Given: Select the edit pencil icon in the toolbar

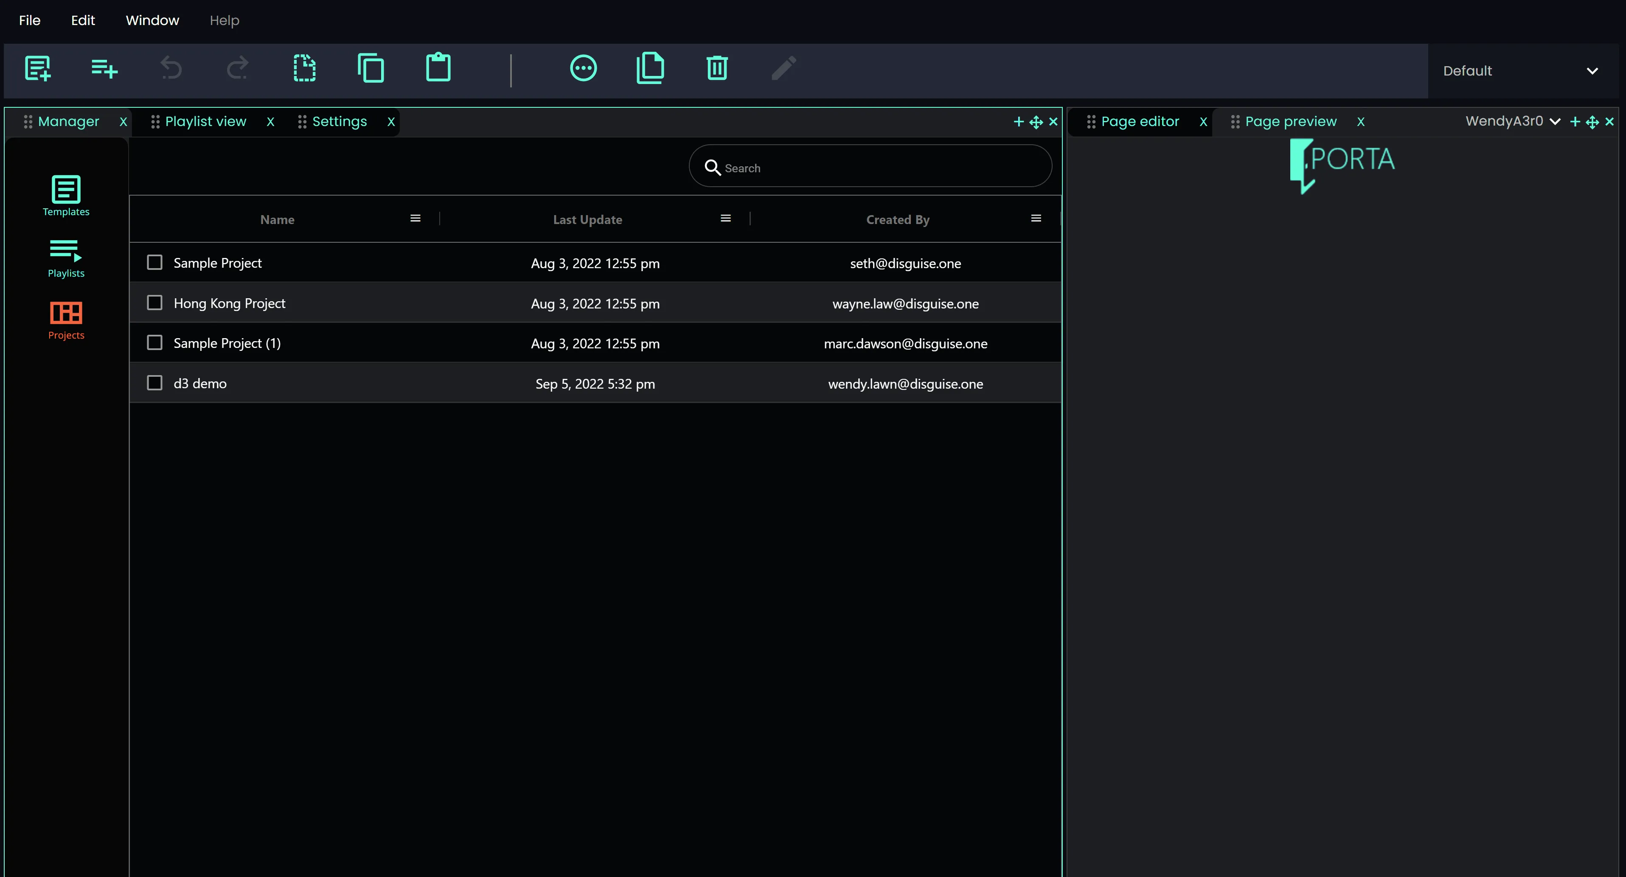Looking at the screenshot, I should (784, 68).
